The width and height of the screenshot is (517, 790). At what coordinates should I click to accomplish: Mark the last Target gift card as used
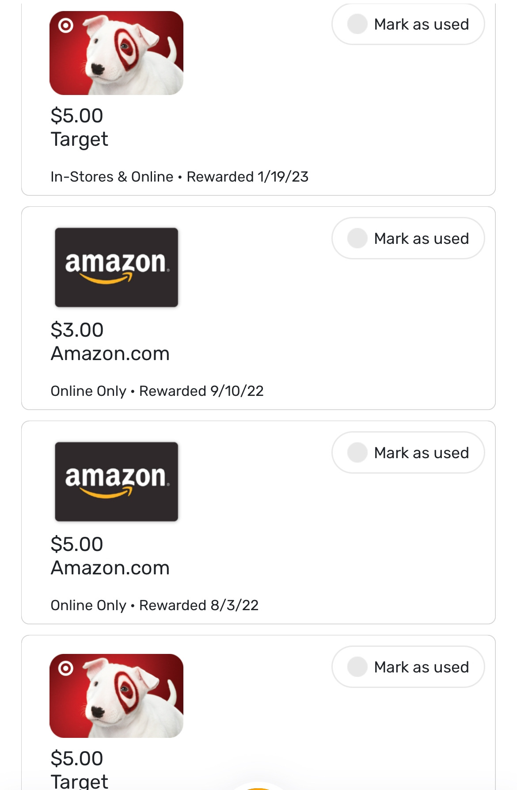click(x=407, y=667)
